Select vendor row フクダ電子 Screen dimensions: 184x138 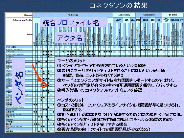(x=19, y=122)
